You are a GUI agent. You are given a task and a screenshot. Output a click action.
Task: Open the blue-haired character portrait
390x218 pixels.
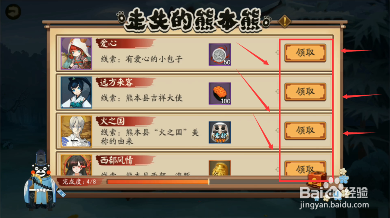[x=76, y=92]
